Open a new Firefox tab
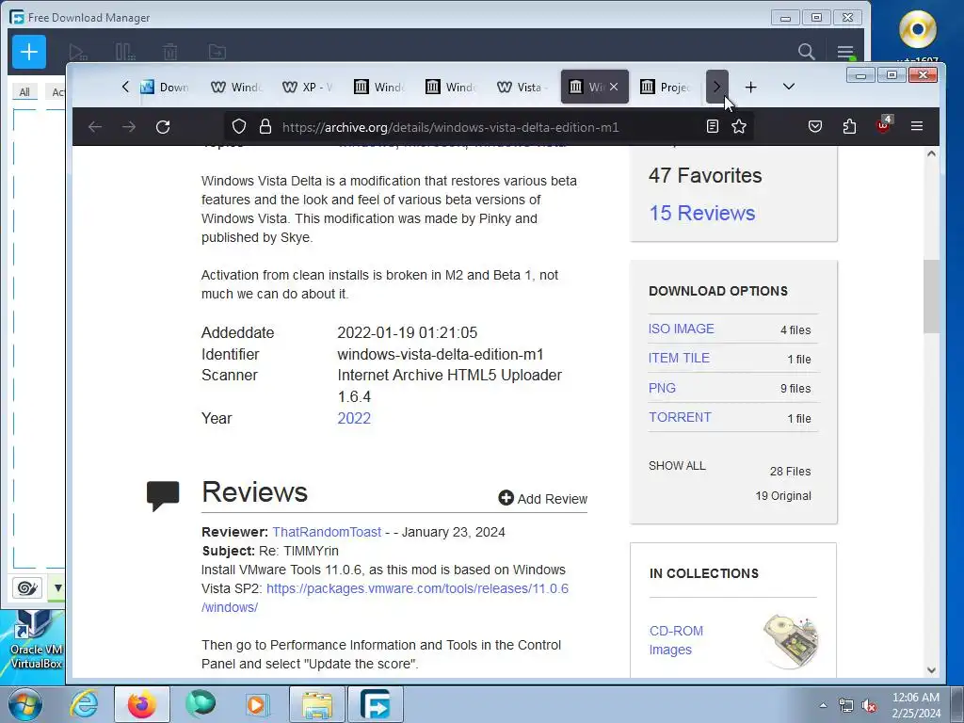Image resolution: width=964 pixels, height=723 pixels. coord(750,88)
